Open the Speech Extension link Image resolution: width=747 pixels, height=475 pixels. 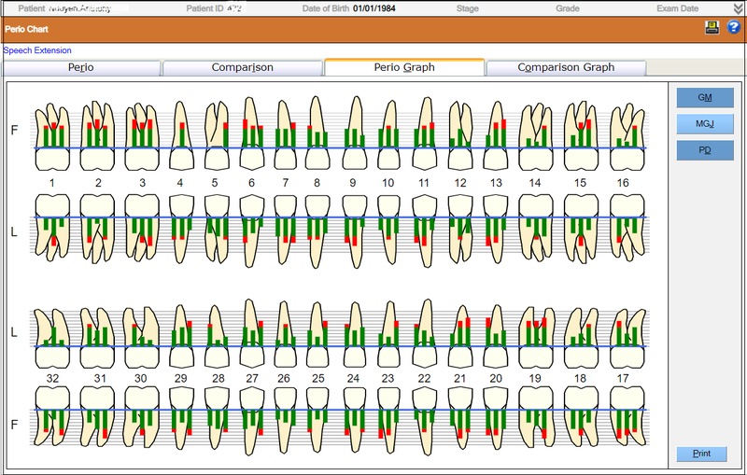(37, 50)
